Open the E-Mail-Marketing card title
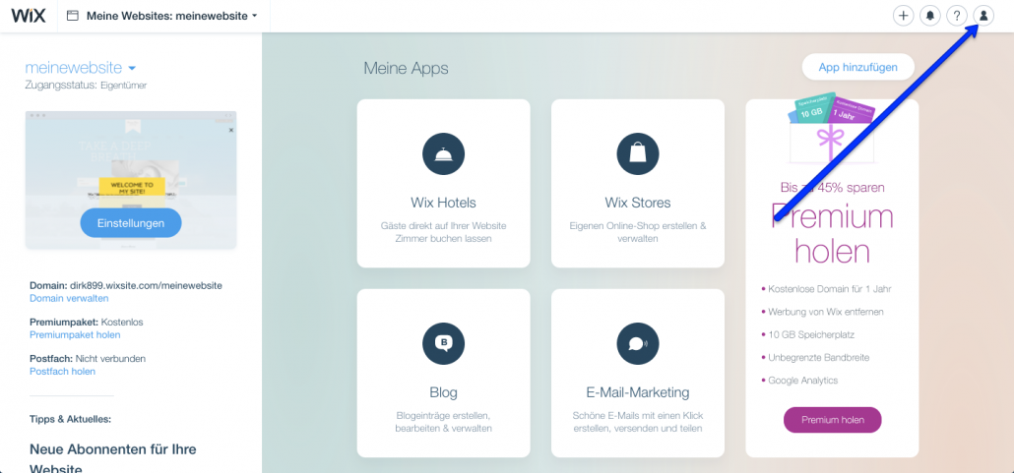Image resolution: width=1014 pixels, height=473 pixels. (638, 393)
